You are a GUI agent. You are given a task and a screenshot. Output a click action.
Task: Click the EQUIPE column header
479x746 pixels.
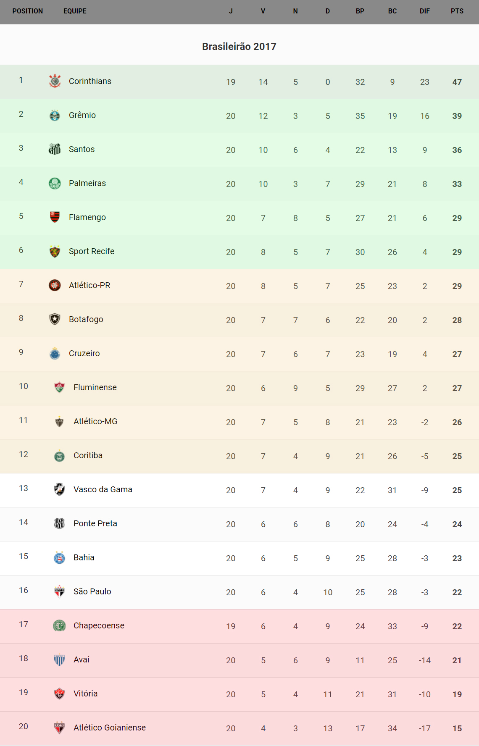tap(75, 11)
